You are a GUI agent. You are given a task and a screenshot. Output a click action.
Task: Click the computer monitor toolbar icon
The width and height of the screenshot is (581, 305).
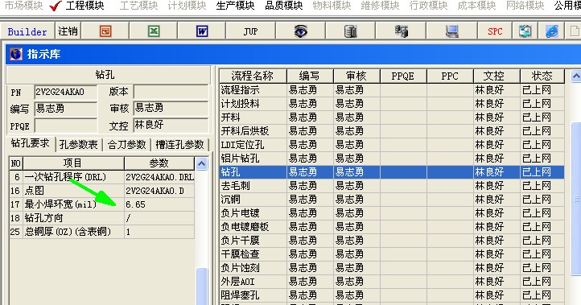pos(451,31)
